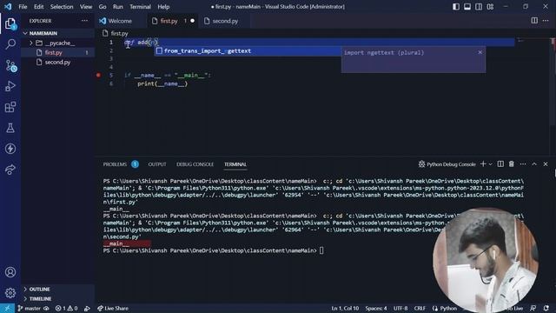Open the Selection menu
Screen dimensions: 556x313
(x=62, y=7)
